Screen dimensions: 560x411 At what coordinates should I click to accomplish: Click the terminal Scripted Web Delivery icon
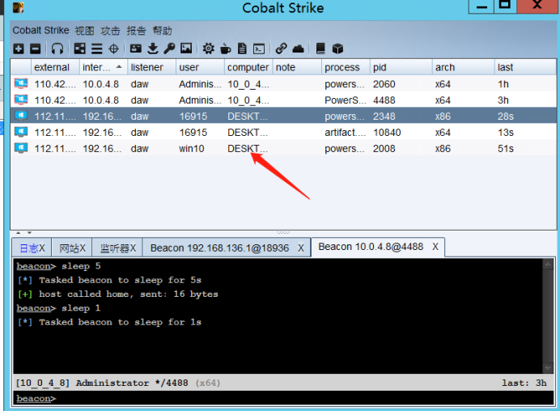(x=259, y=49)
